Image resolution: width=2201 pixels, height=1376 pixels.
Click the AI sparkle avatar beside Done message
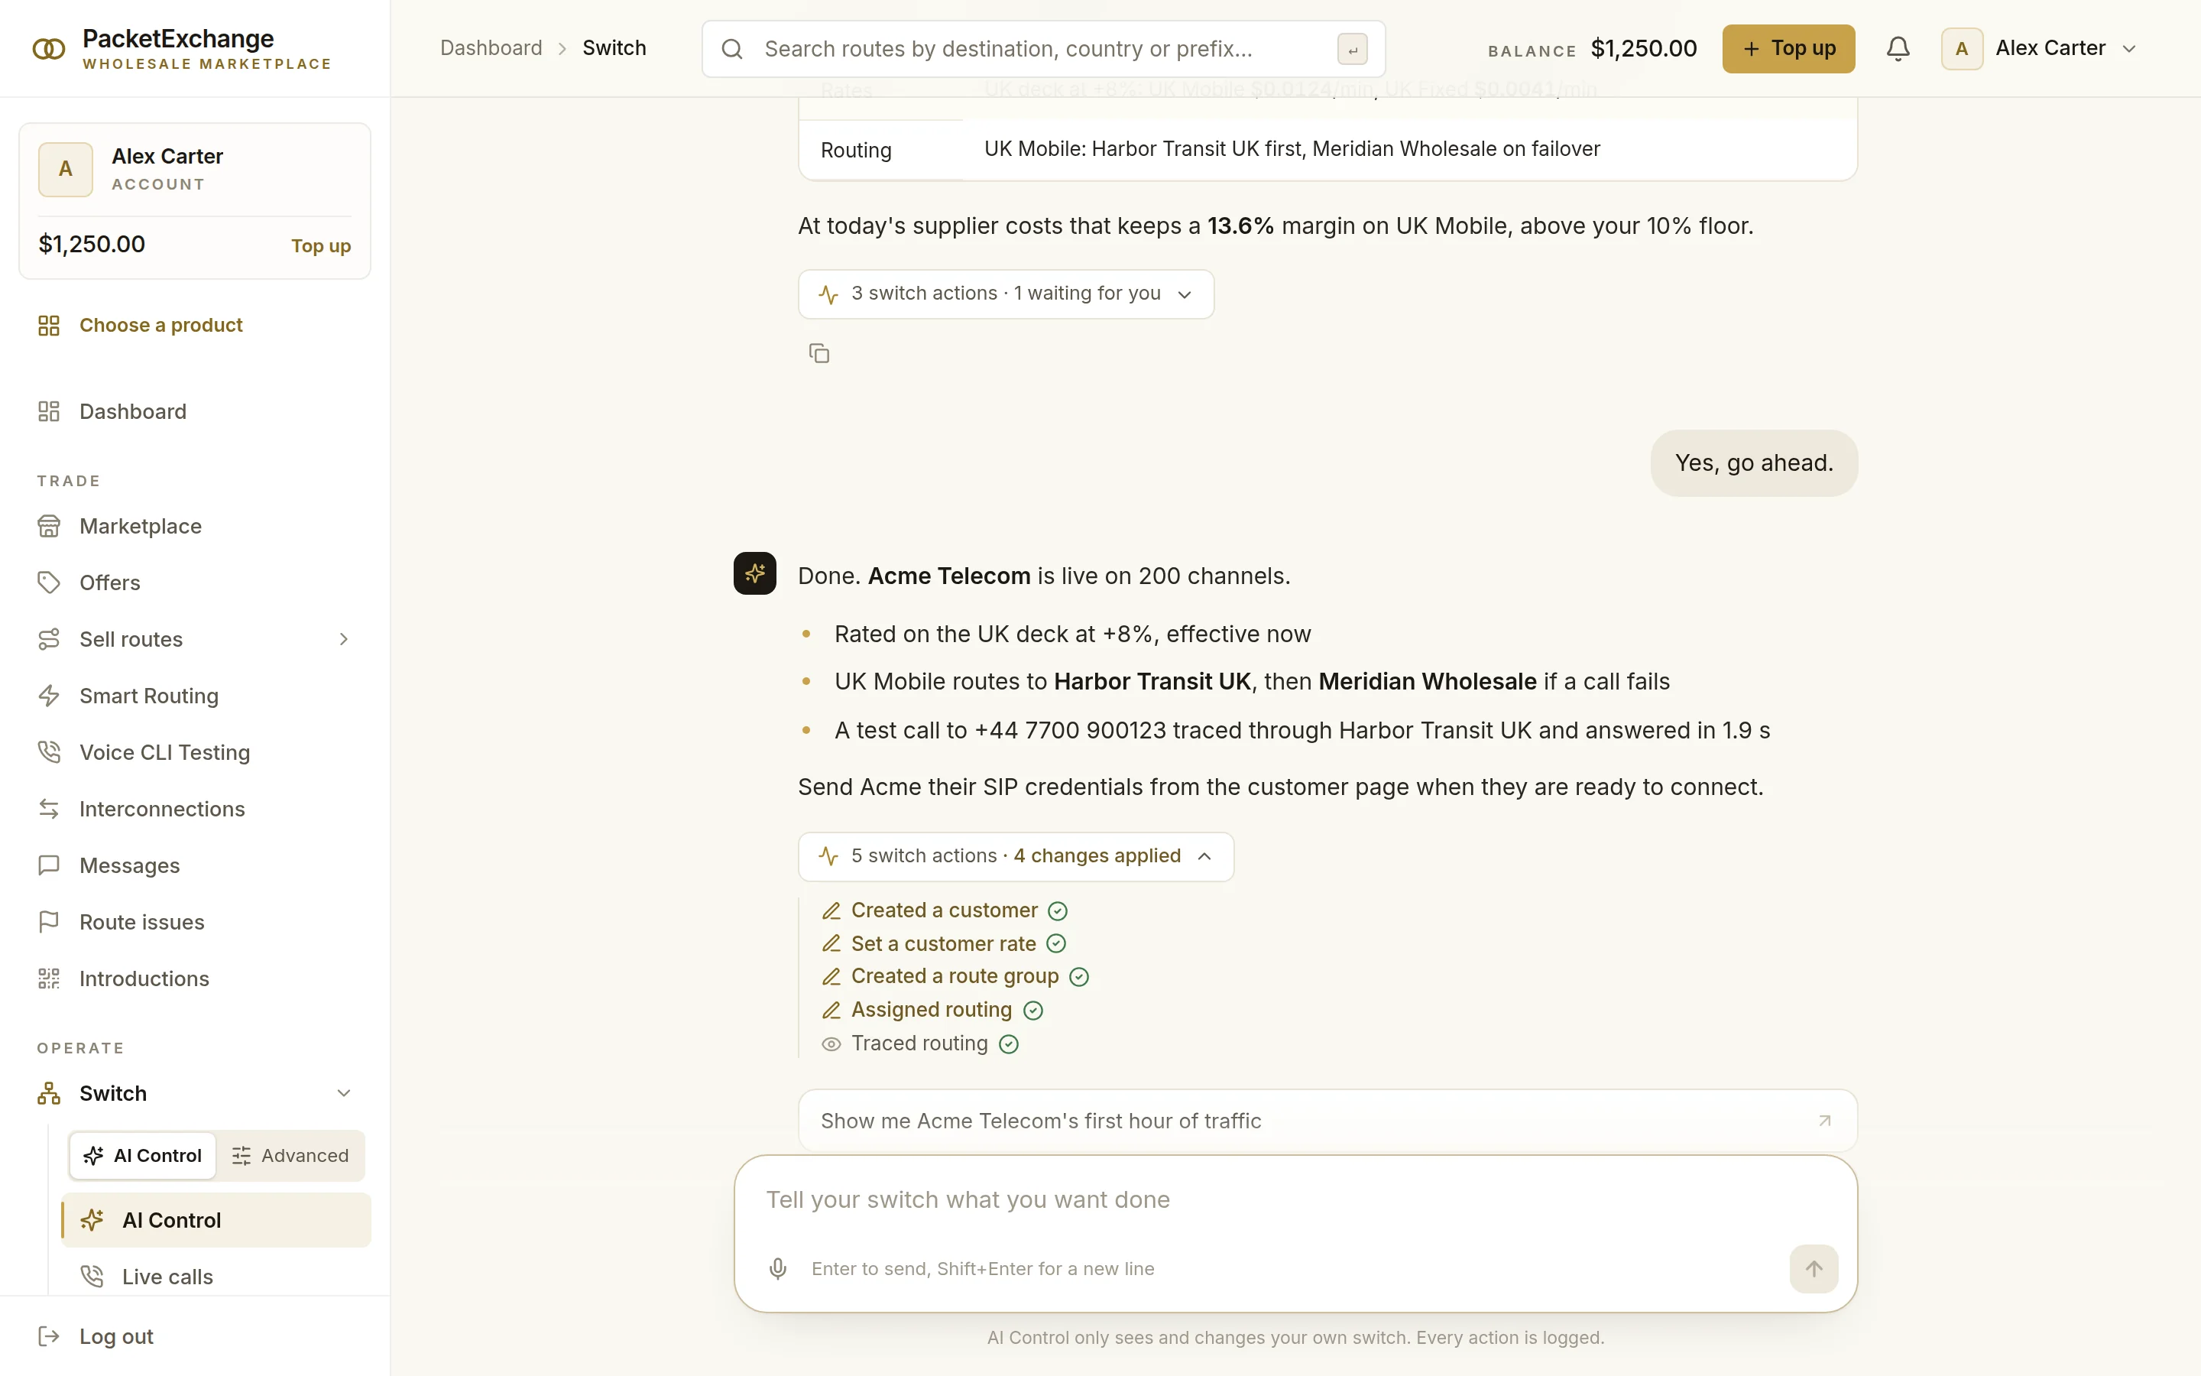755,573
